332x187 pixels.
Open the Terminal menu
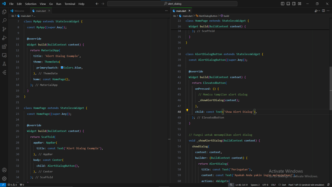pos(70,4)
